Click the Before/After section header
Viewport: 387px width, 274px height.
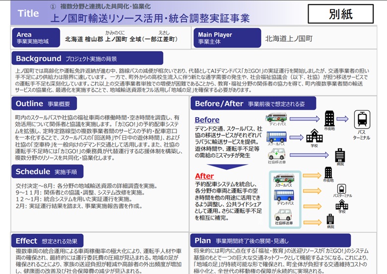[x=253, y=103]
